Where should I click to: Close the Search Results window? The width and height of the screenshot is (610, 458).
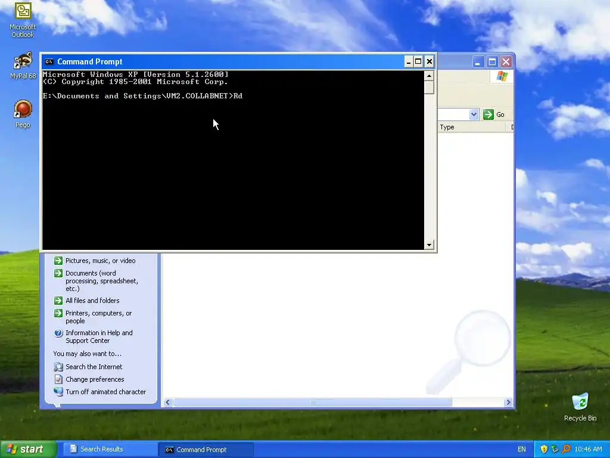[506, 62]
